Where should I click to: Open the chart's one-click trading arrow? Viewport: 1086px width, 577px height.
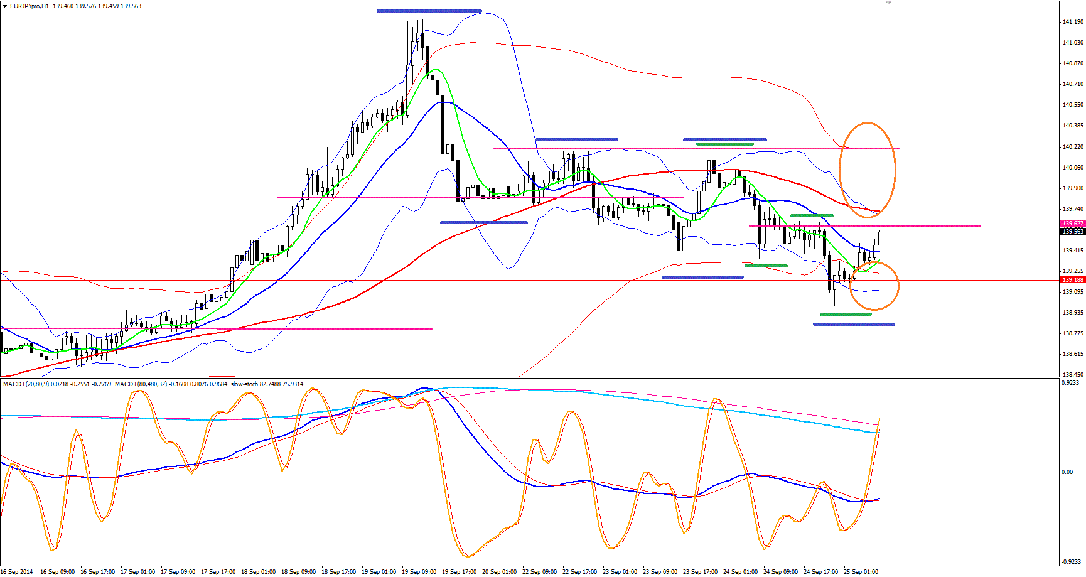[5, 6]
